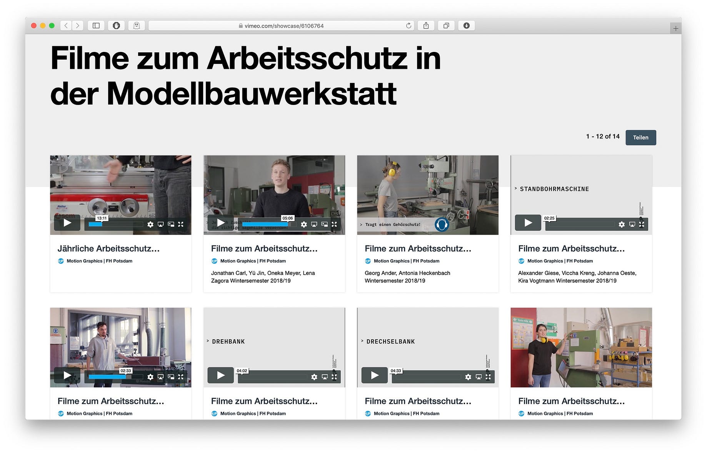Open Motion Graphics link under Jährliche Arbeitsschutz
Screen dimensions: 707x453
99,261
